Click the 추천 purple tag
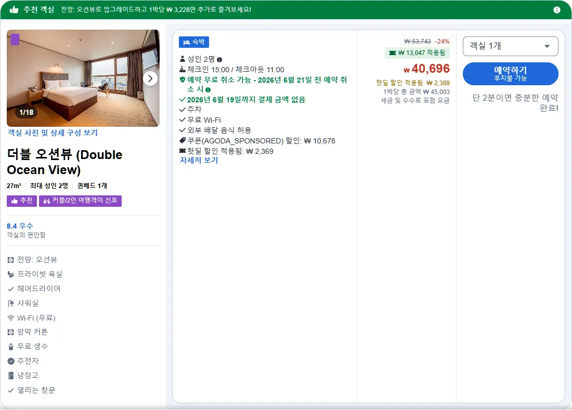Screen dimensions: 572x410 (x=22, y=201)
